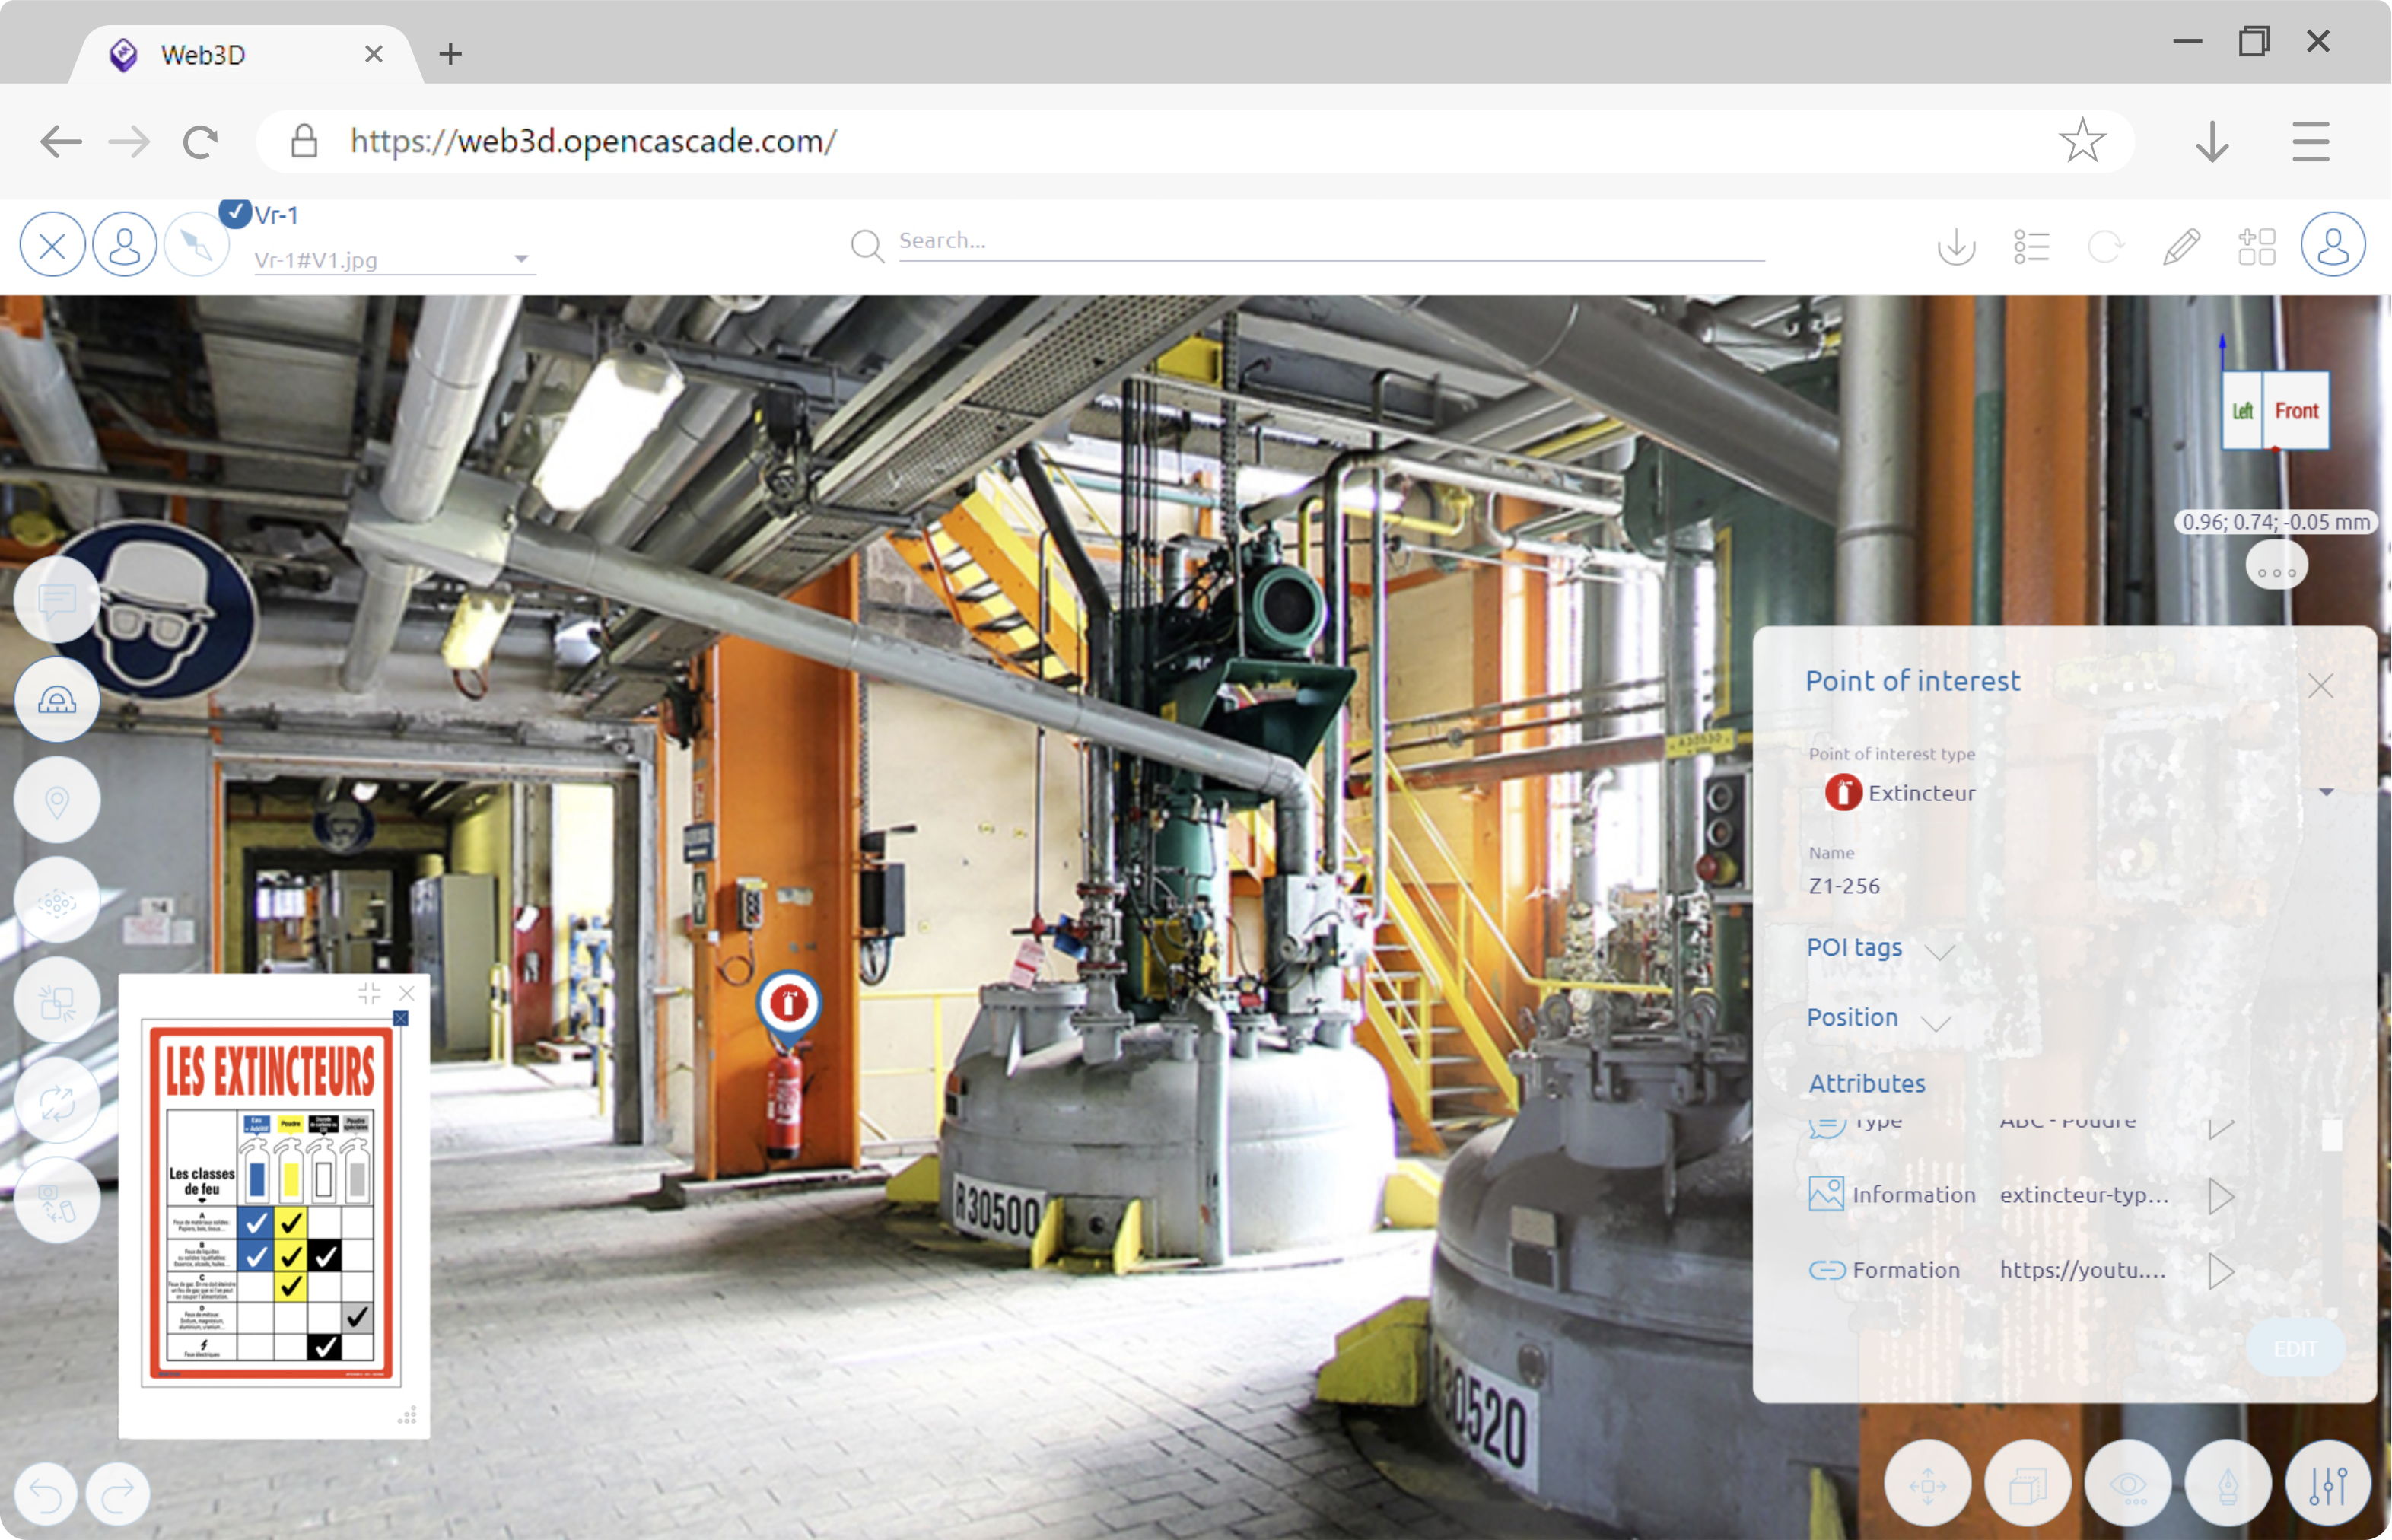Click the download icon in app toolbar

1956,246
